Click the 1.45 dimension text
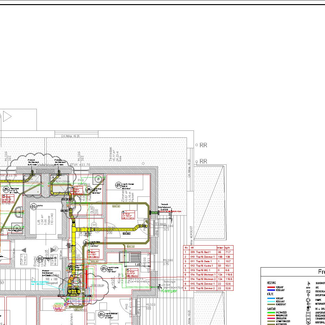The image size is (325, 325). point(137,264)
